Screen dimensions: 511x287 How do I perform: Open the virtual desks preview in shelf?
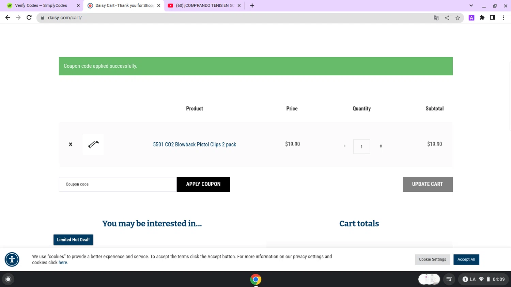click(x=429, y=279)
